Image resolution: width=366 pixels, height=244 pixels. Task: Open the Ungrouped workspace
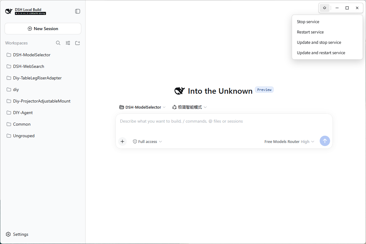click(43, 136)
